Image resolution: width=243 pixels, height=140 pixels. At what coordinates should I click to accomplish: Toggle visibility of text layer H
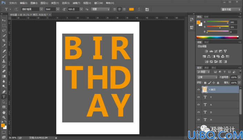coord(199,120)
